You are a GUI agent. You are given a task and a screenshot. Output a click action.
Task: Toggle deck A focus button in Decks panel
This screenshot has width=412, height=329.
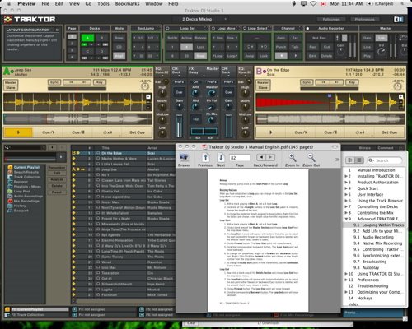(x=87, y=38)
